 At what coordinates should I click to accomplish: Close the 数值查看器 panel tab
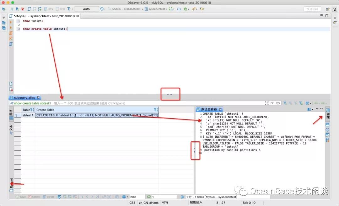[x=220, y=109]
